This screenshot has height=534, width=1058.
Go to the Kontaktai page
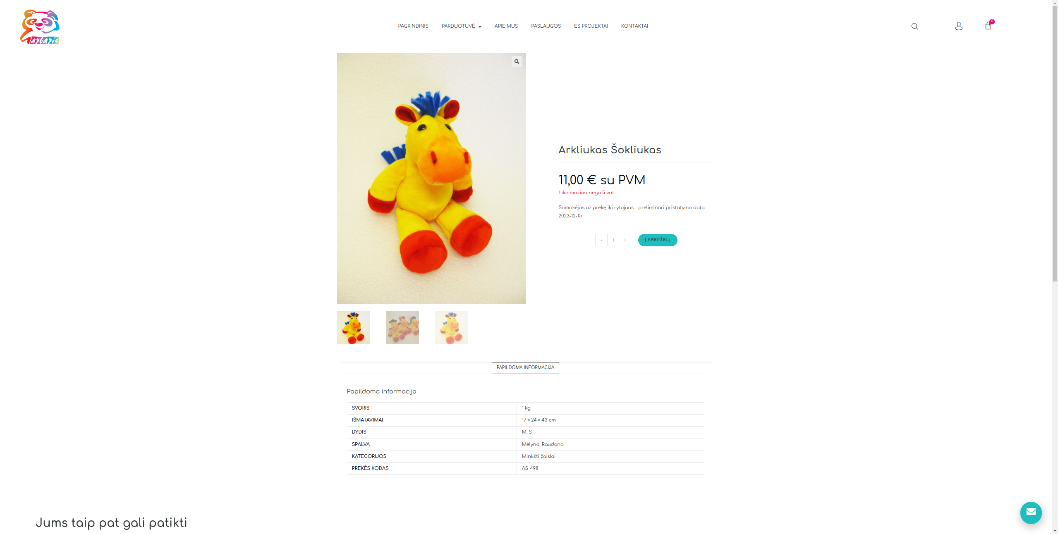tap(634, 26)
